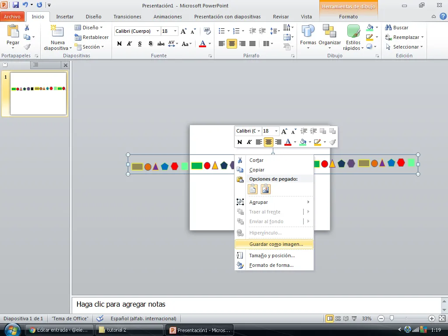448x336 pixels.
Task: Click the Organizar arrange icon
Action: (329, 31)
